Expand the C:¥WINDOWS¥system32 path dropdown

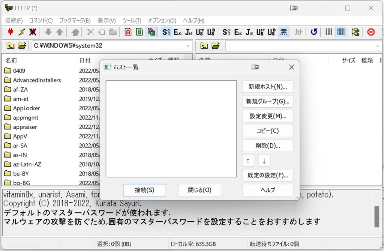click(188, 46)
